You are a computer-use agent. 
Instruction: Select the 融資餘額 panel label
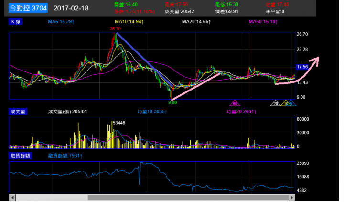pyautogui.click(x=21, y=156)
